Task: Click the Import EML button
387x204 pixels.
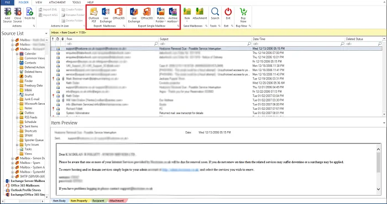Action: click(x=49, y=9)
